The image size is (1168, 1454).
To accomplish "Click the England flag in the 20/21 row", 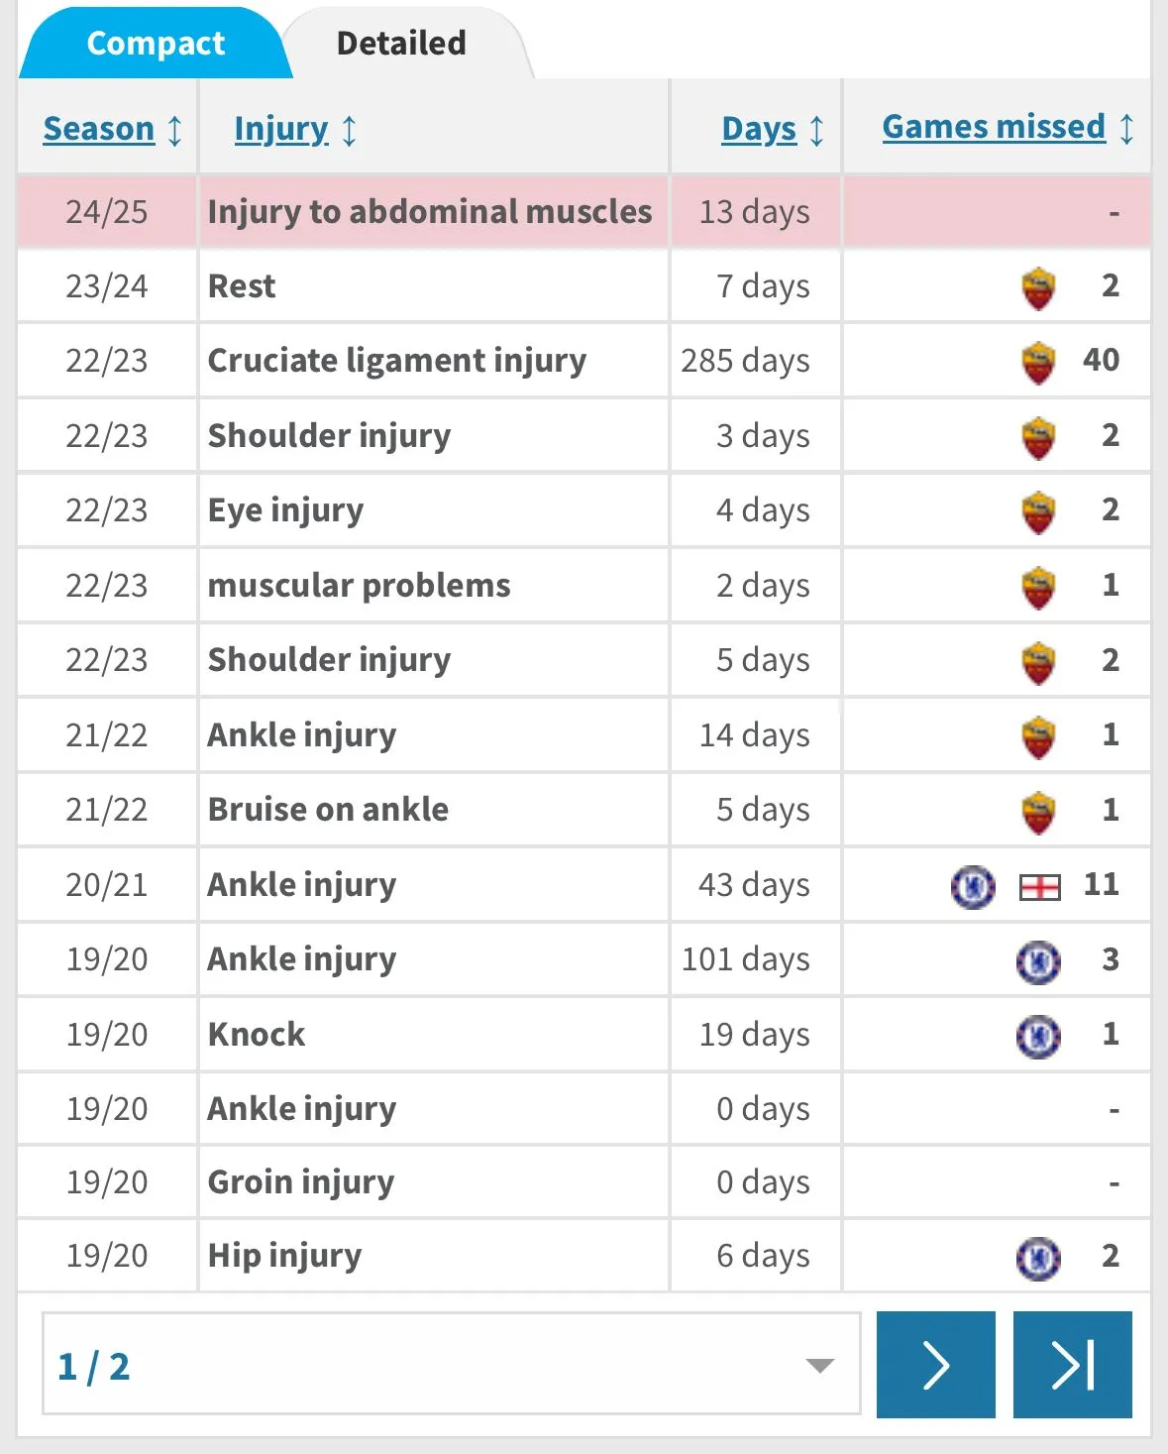I will click(x=1039, y=887).
